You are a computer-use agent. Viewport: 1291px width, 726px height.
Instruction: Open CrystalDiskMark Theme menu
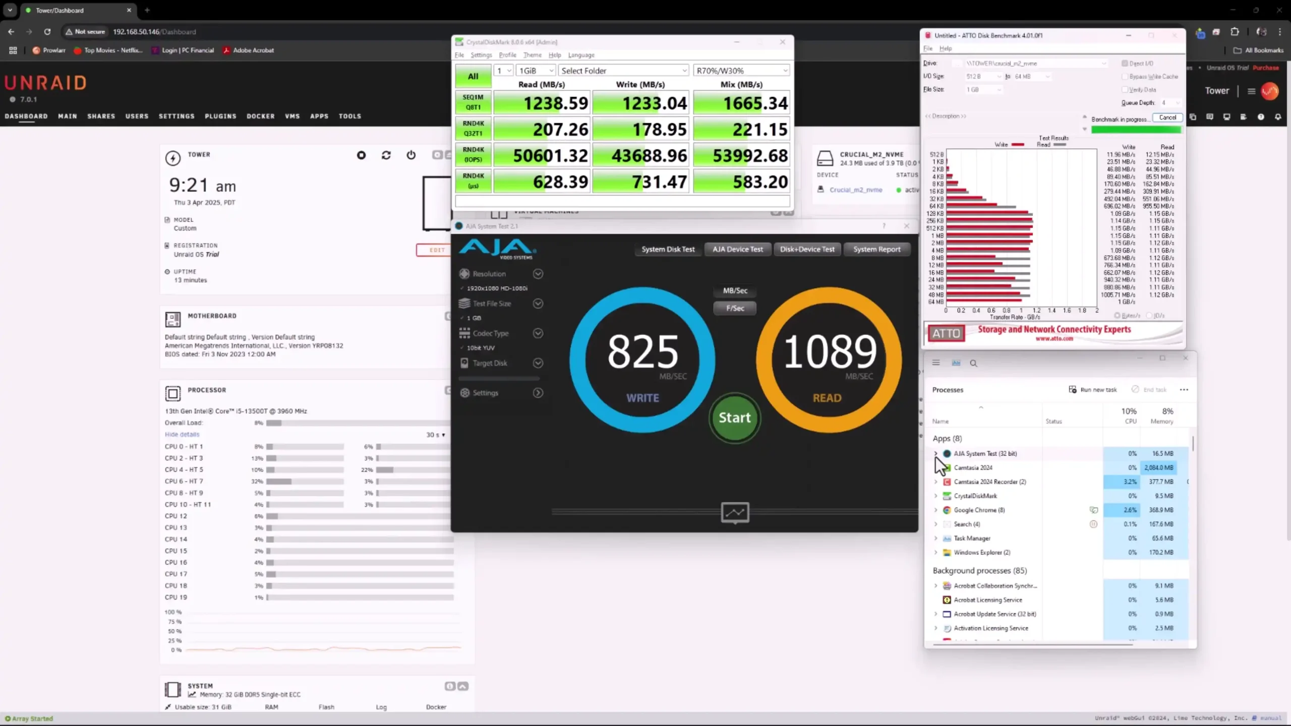point(532,55)
